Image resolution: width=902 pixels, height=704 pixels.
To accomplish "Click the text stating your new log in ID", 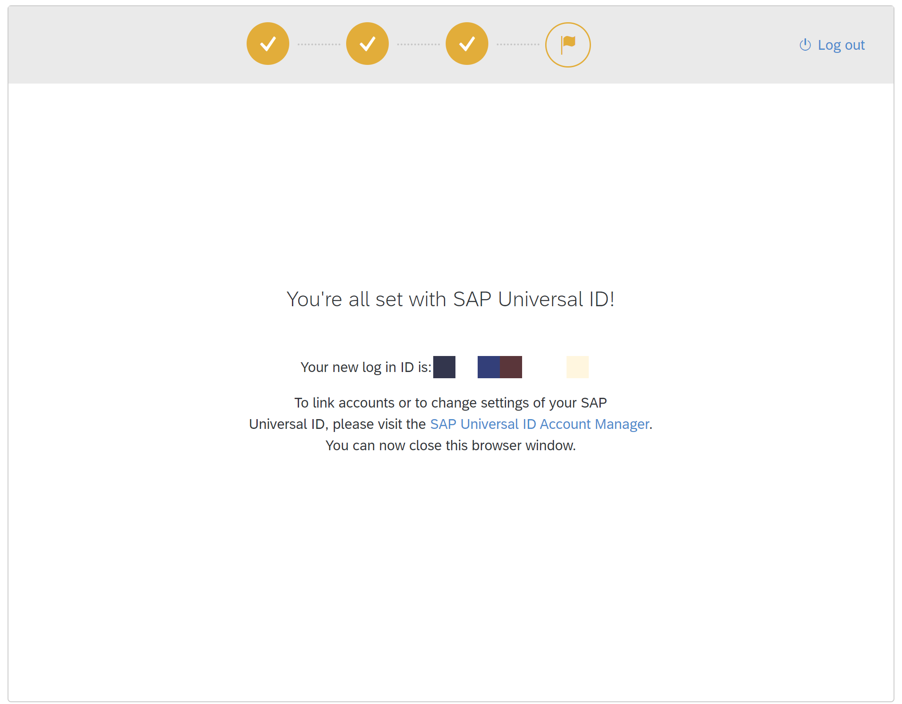I will click(x=366, y=367).
